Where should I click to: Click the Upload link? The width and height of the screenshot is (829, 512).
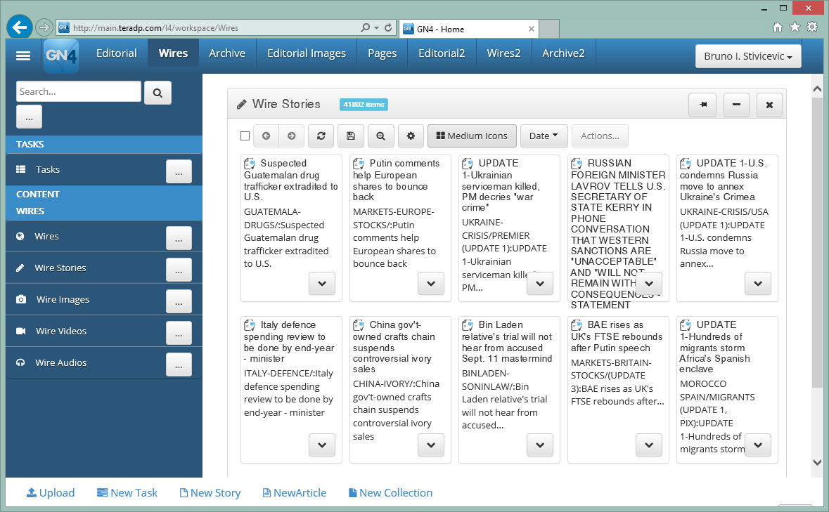tap(51, 493)
